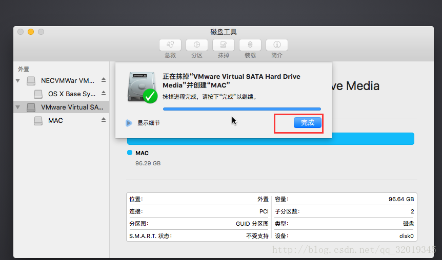The width and height of the screenshot is (442, 260).
Task: Click the 96.64 GB capacity value
Action: click(401, 199)
